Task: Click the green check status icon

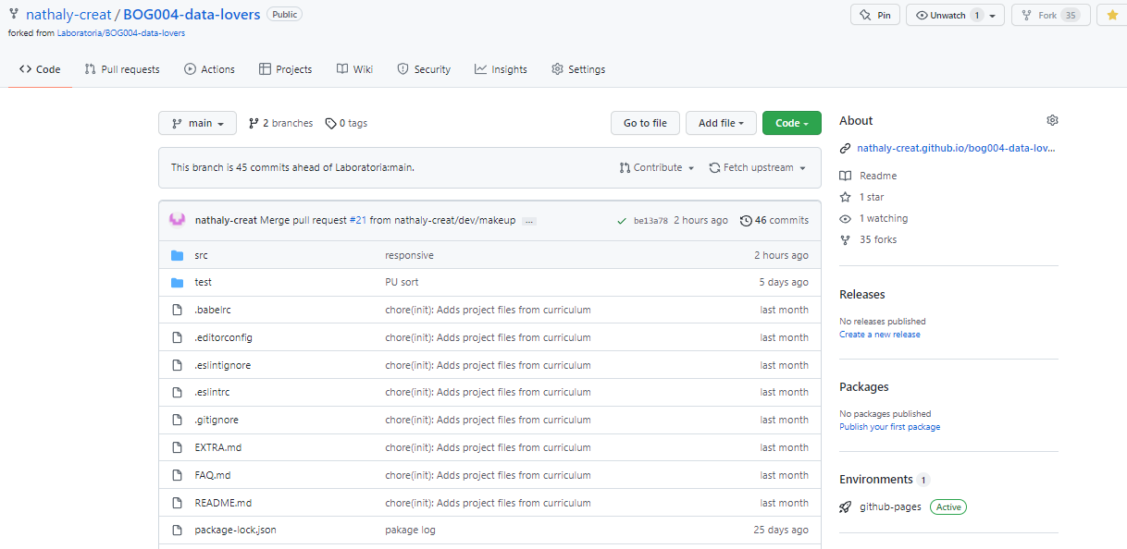Action: tap(621, 221)
